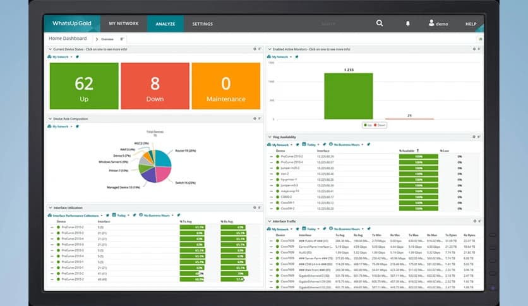Screen dimensions: 528x306
Task: Click the red 8 Down devices tile
Action: (x=155, y=86)
